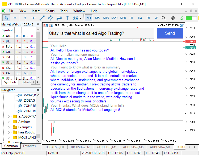Image resolution: width=199 pixels, height=156 pixels.
Task: Expand the Examples folder
Action: (x=9, y=127)
